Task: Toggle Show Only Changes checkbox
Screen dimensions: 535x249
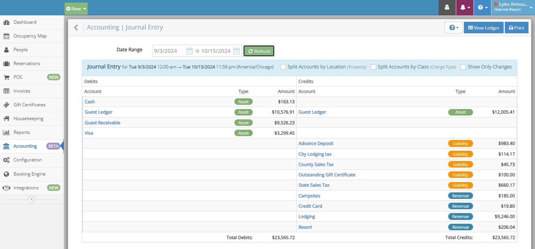Action: (x=463, y=67)
